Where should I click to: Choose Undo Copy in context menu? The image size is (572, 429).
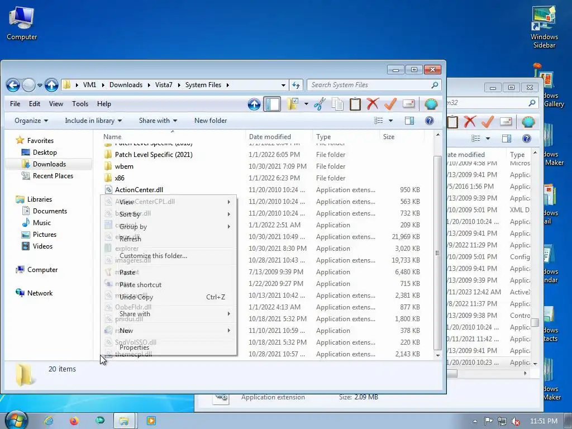(169, 297)
